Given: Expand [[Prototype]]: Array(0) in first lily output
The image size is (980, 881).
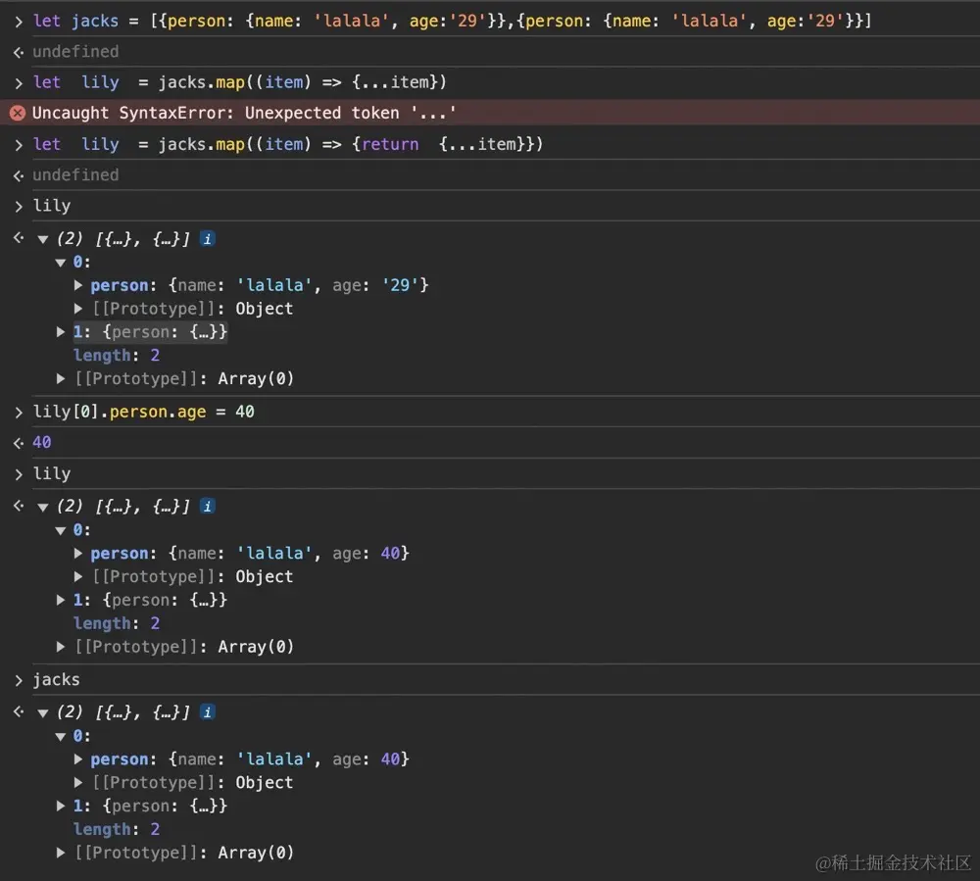Looking at the screenshot, I should (61, 378).
